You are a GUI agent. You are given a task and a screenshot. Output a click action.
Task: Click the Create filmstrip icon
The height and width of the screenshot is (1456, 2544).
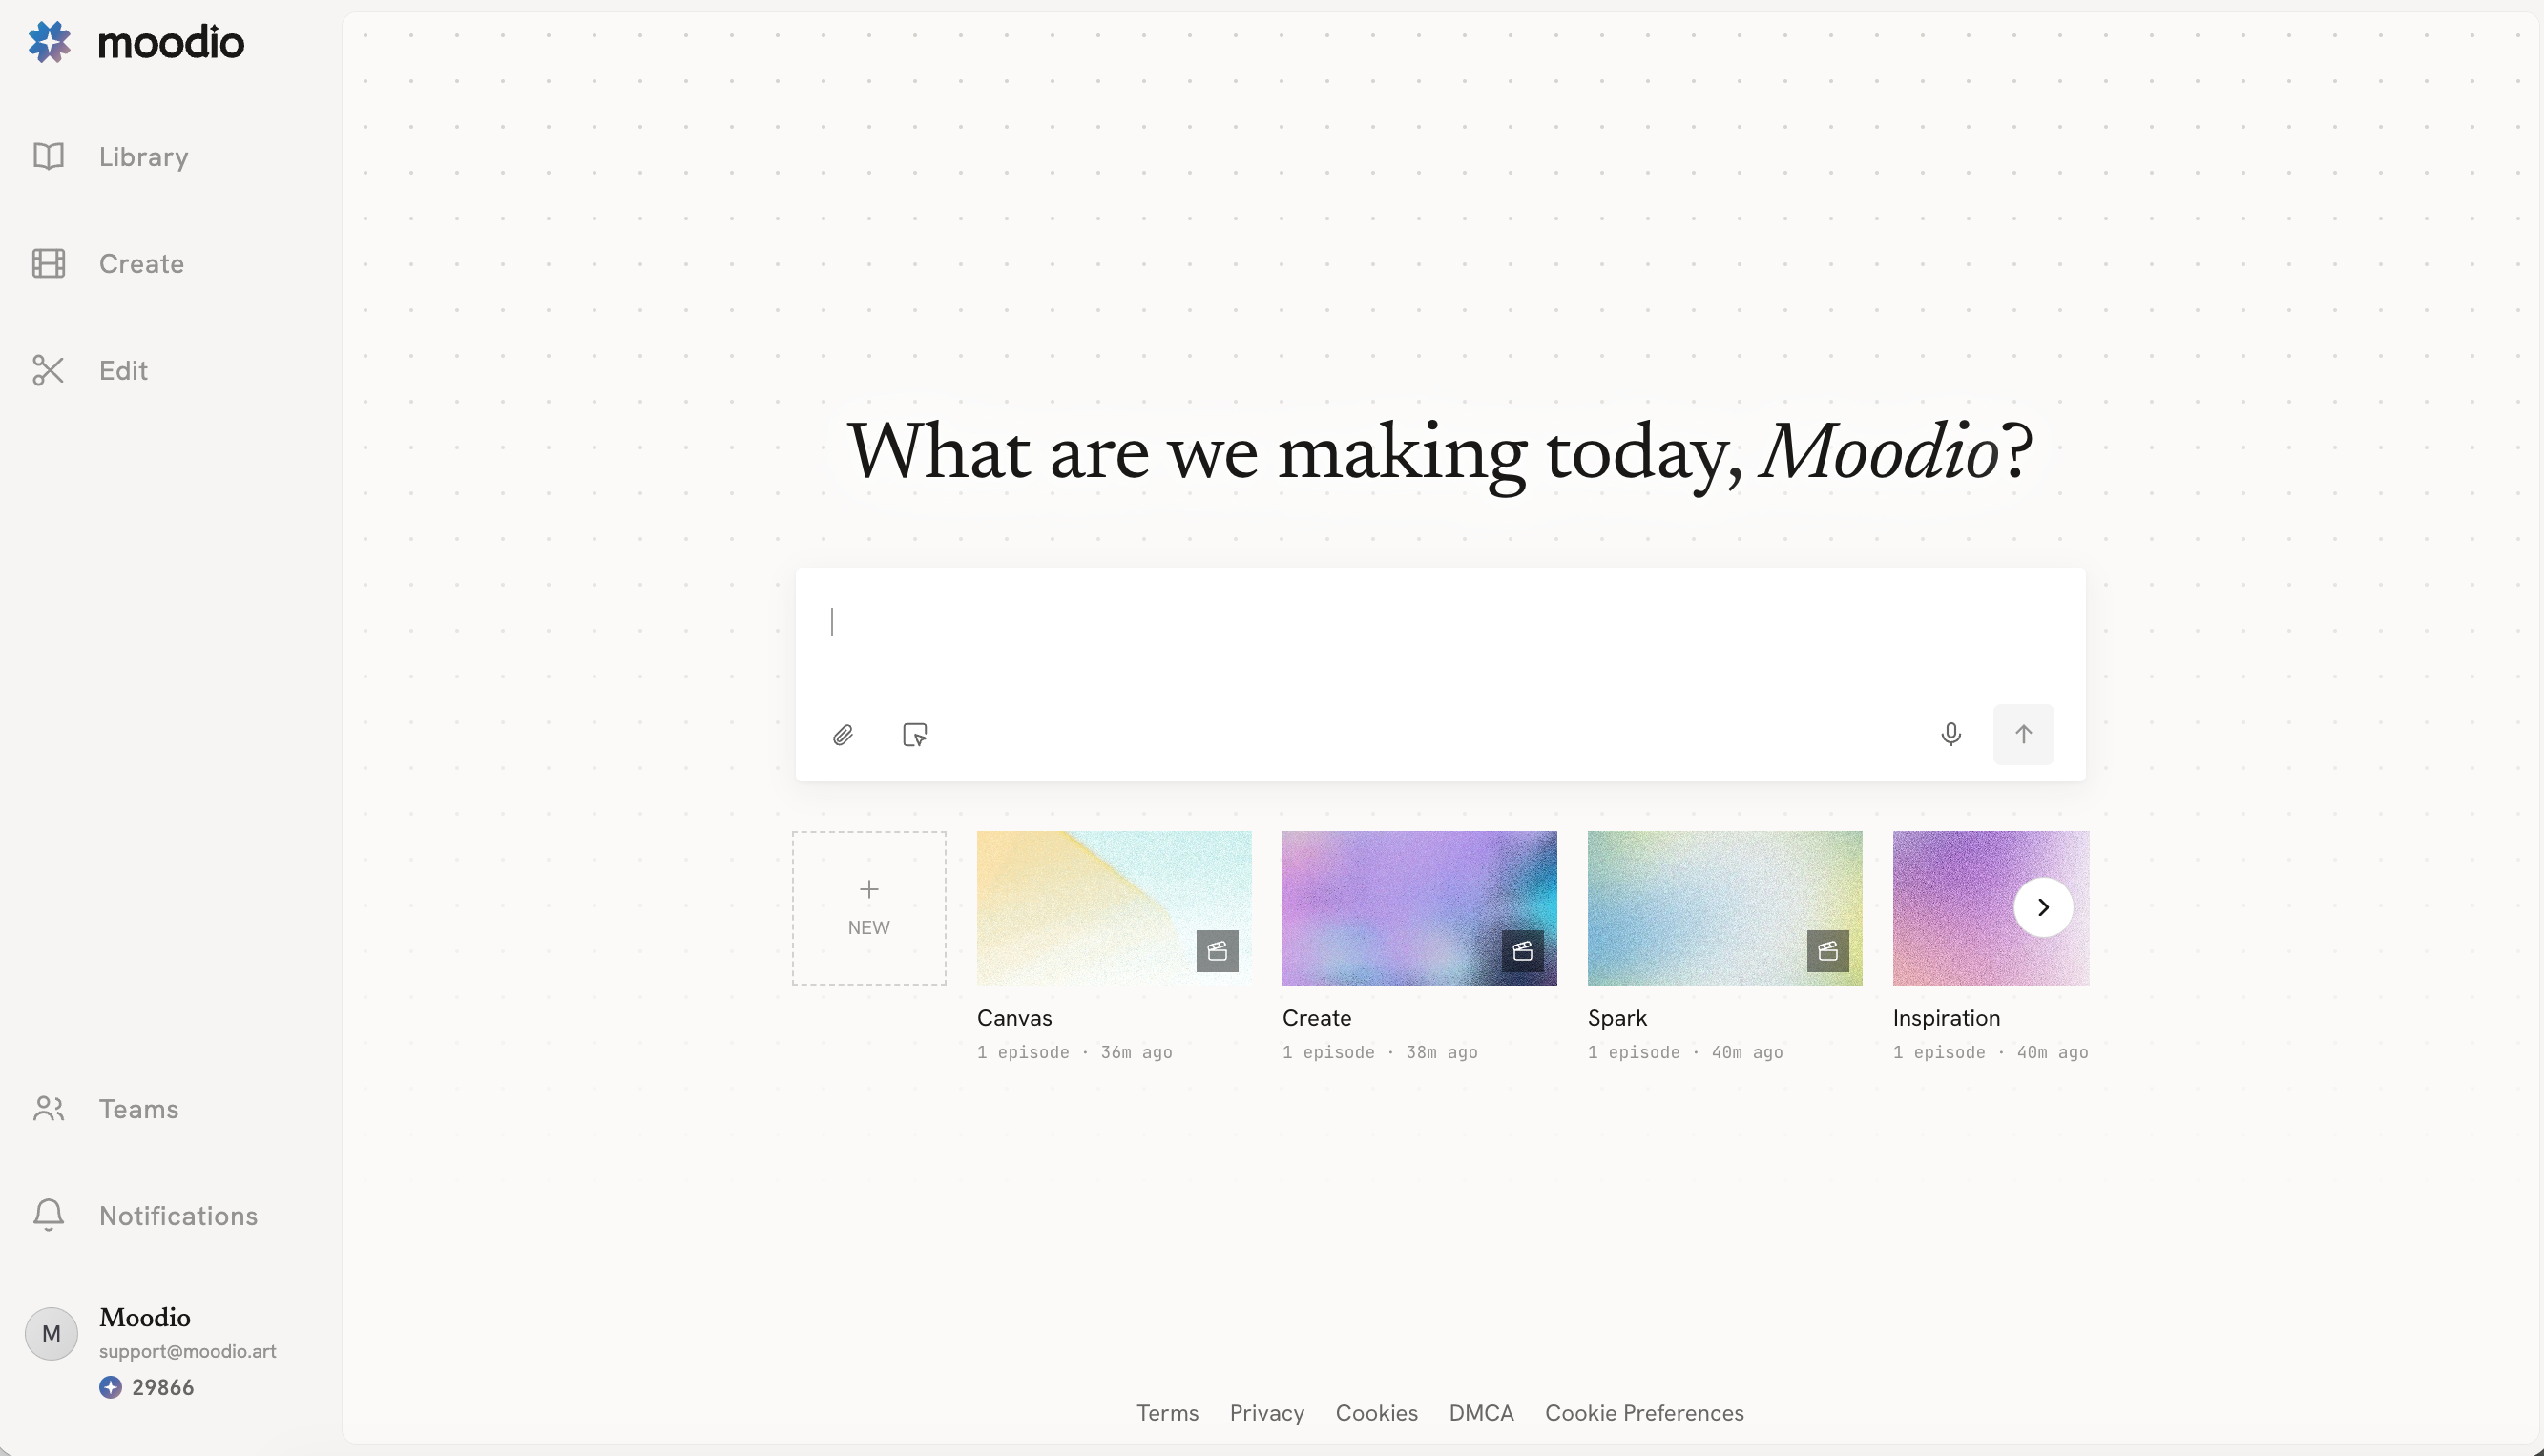(x=48, y=263)
